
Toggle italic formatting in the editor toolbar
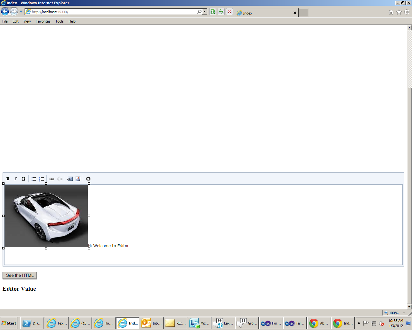coord(15,179)
